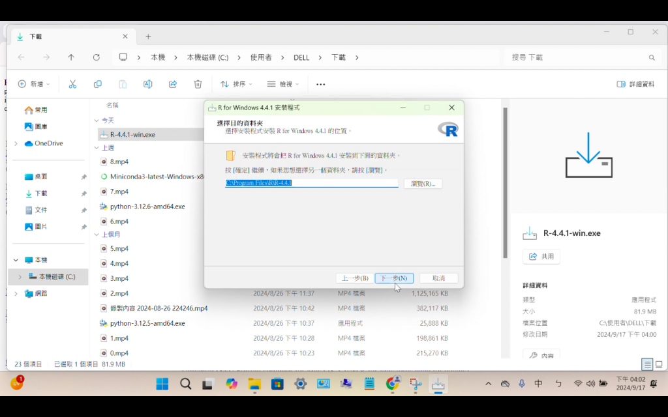Click the file list vertical scrollbar
The image size is (668, 417).
[506, 183]
